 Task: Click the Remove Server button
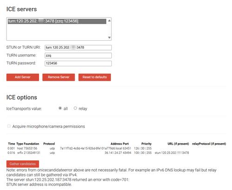point(58,77)
